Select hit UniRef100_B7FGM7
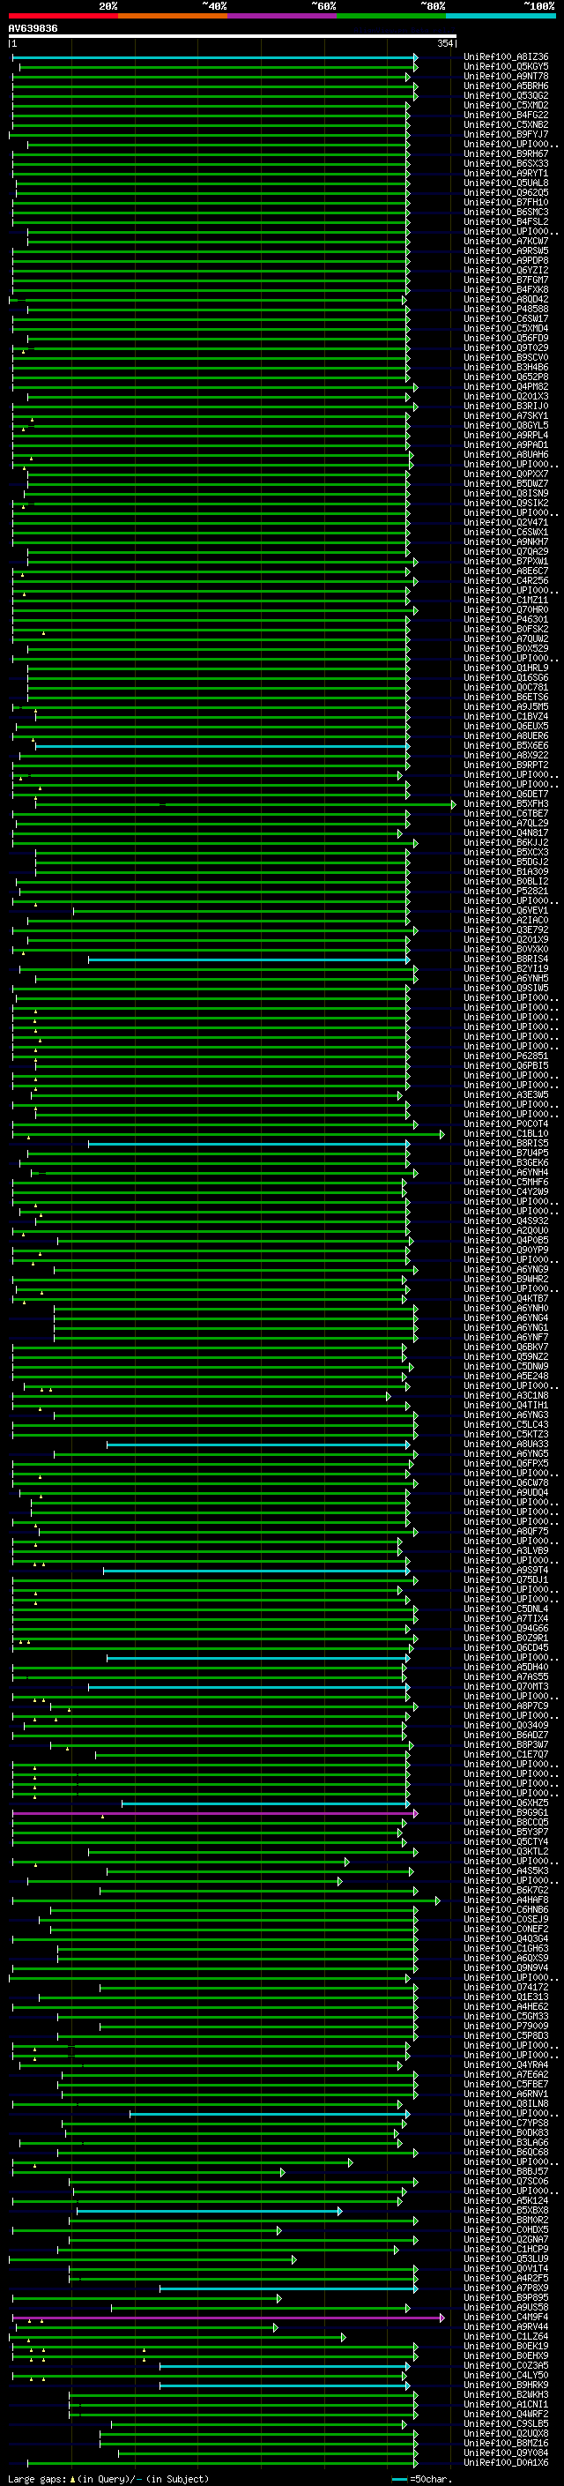The width and height of the screenshot is (564, 2486). (506, 280)
